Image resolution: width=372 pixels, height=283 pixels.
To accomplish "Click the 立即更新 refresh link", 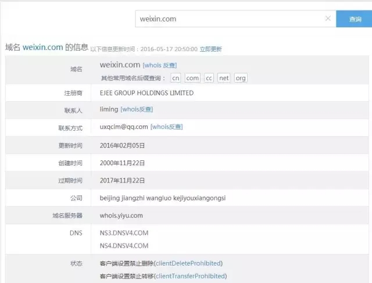I will [x=210, y=49].
